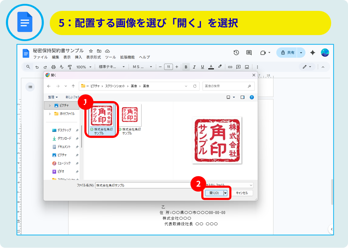Open the 表示形式 menu

point(93,57)
